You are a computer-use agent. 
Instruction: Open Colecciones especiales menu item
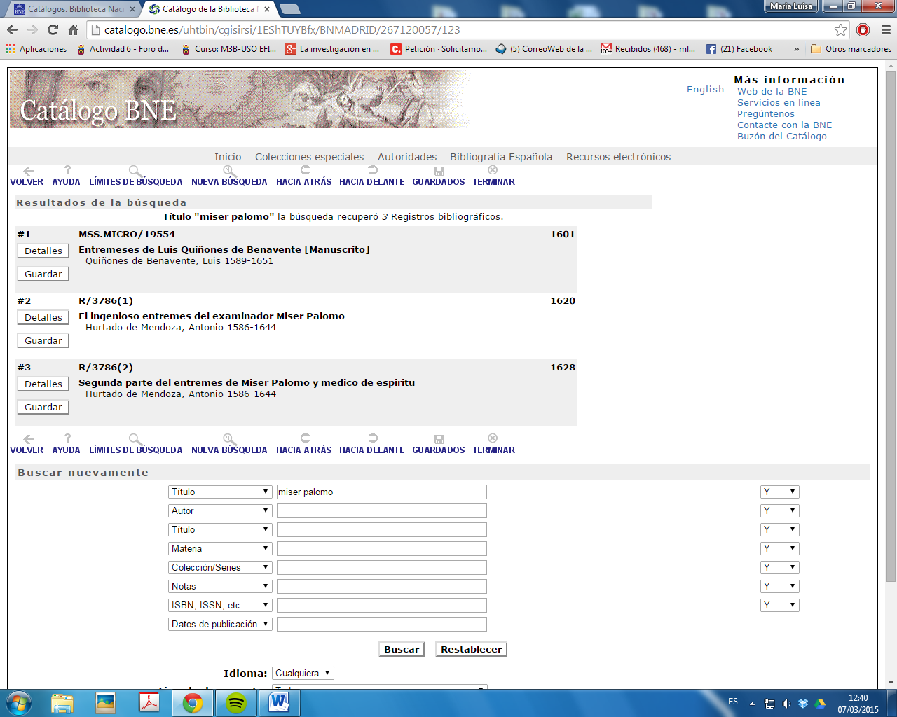point(309,157)
